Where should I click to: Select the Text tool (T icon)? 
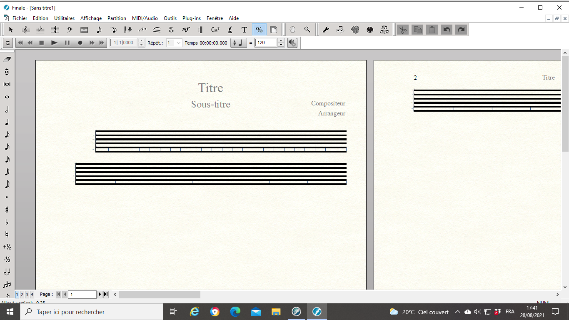coord(244,30)
